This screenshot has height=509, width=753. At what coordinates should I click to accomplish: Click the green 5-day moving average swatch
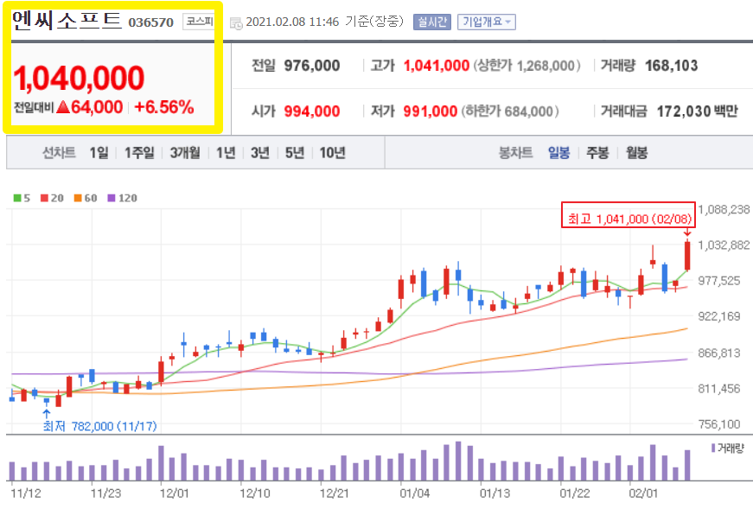(17, 198)
